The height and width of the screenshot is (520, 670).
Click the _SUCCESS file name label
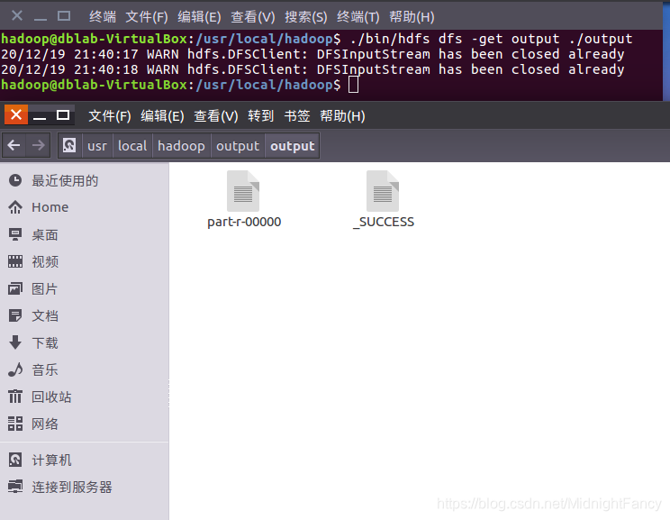(x=384, y=222)
